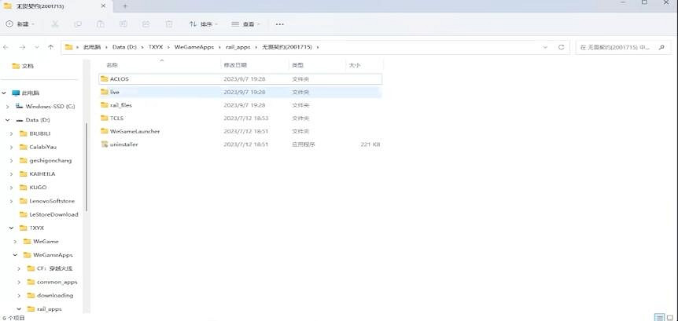This screenshot has height=321, width=678.
Task: Click the Paste clipboard icon
Action: coord(101,24)
